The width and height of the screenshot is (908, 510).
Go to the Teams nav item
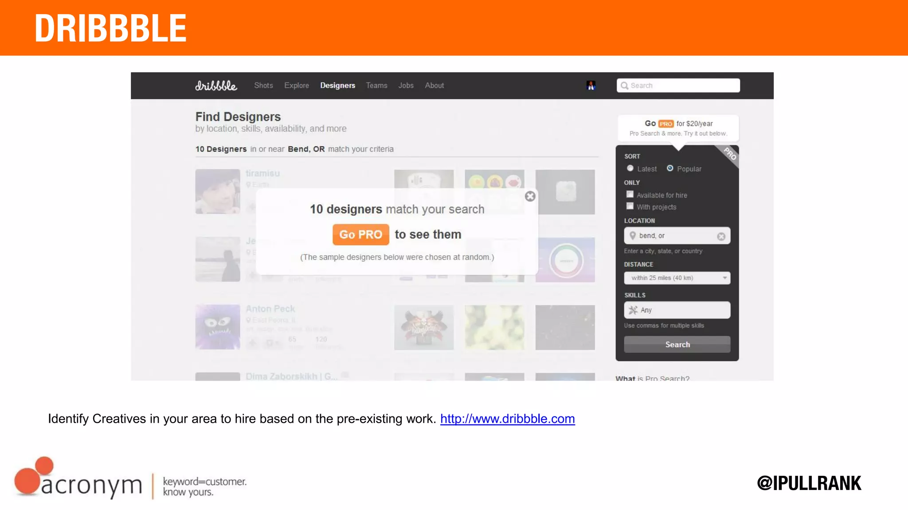pos(376,86)
